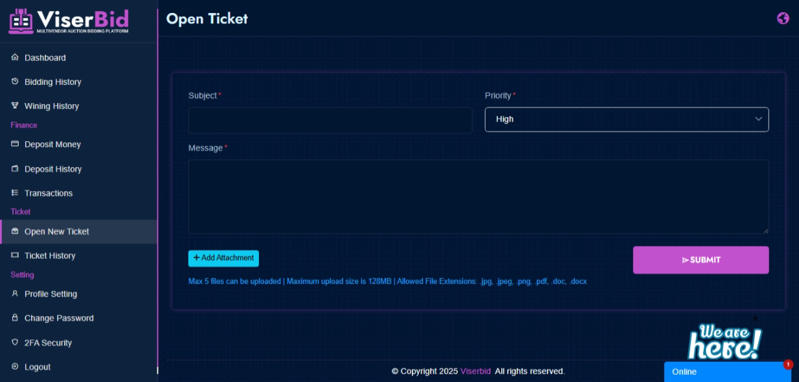Screen dimensions: 799x382
Task: Click the Deposit Money card icon
Action: [x=15, y=144]
